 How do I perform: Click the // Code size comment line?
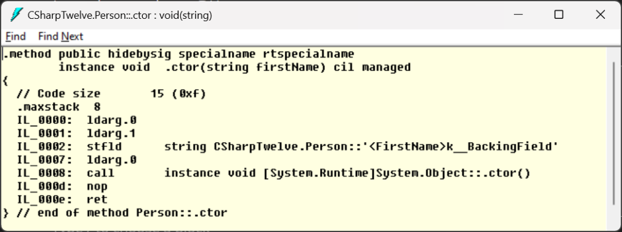tap(112, 94)
